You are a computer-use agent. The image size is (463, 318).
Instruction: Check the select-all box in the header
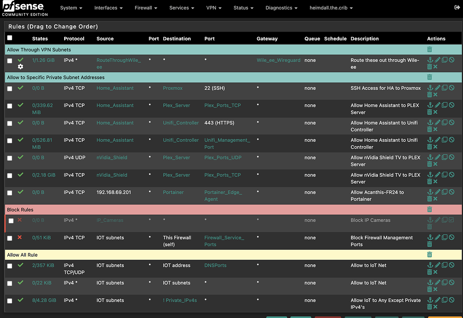9,38
